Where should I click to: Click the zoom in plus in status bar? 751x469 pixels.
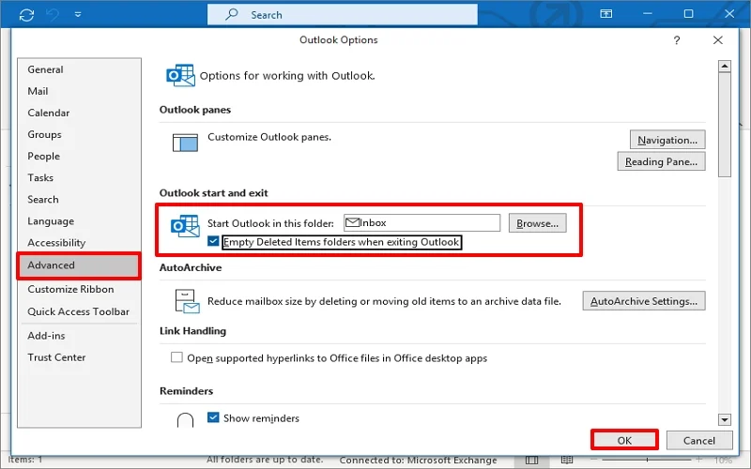tap(699, 460)
